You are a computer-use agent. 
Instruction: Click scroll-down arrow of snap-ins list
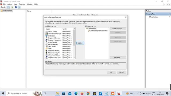pyautogui.click(x=74, y=58)
